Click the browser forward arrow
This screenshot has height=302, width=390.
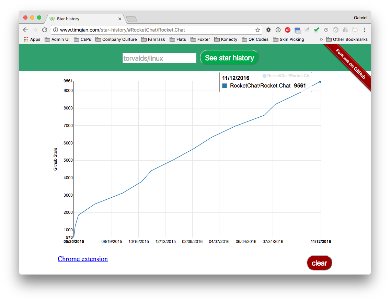[x=35, y=30]
